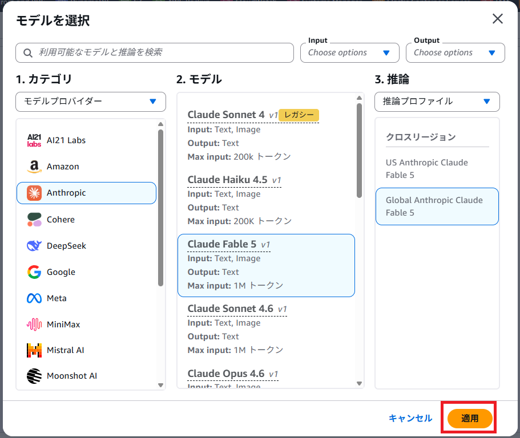Open the Input options dropdown
Image resolution: width=520 pixels, height=438 pixels.
[349, 52]
